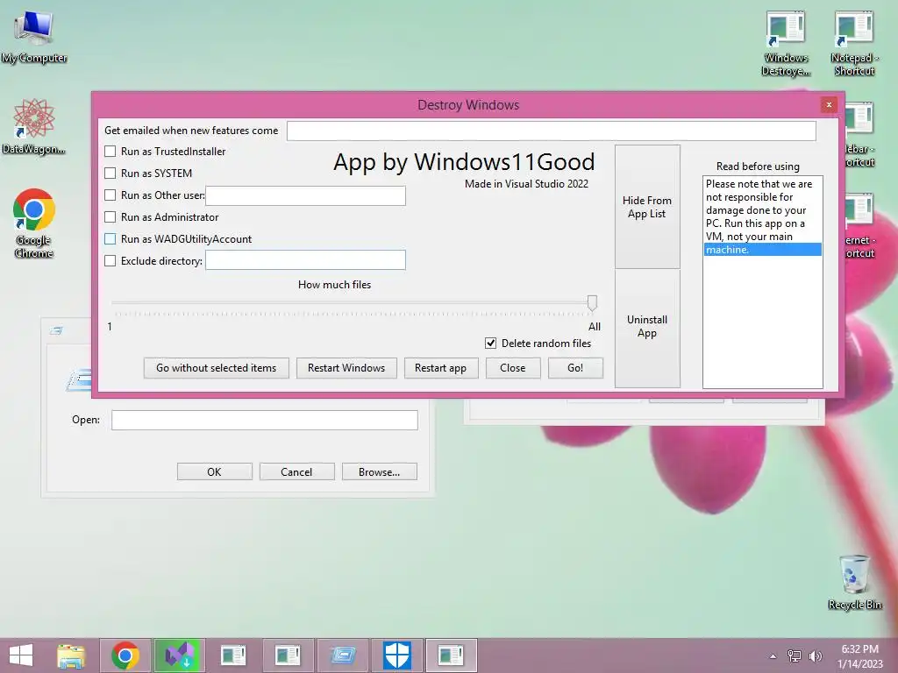Click the Windows Start button
Viewport: 898px width, 673px height.
[21, 655]
